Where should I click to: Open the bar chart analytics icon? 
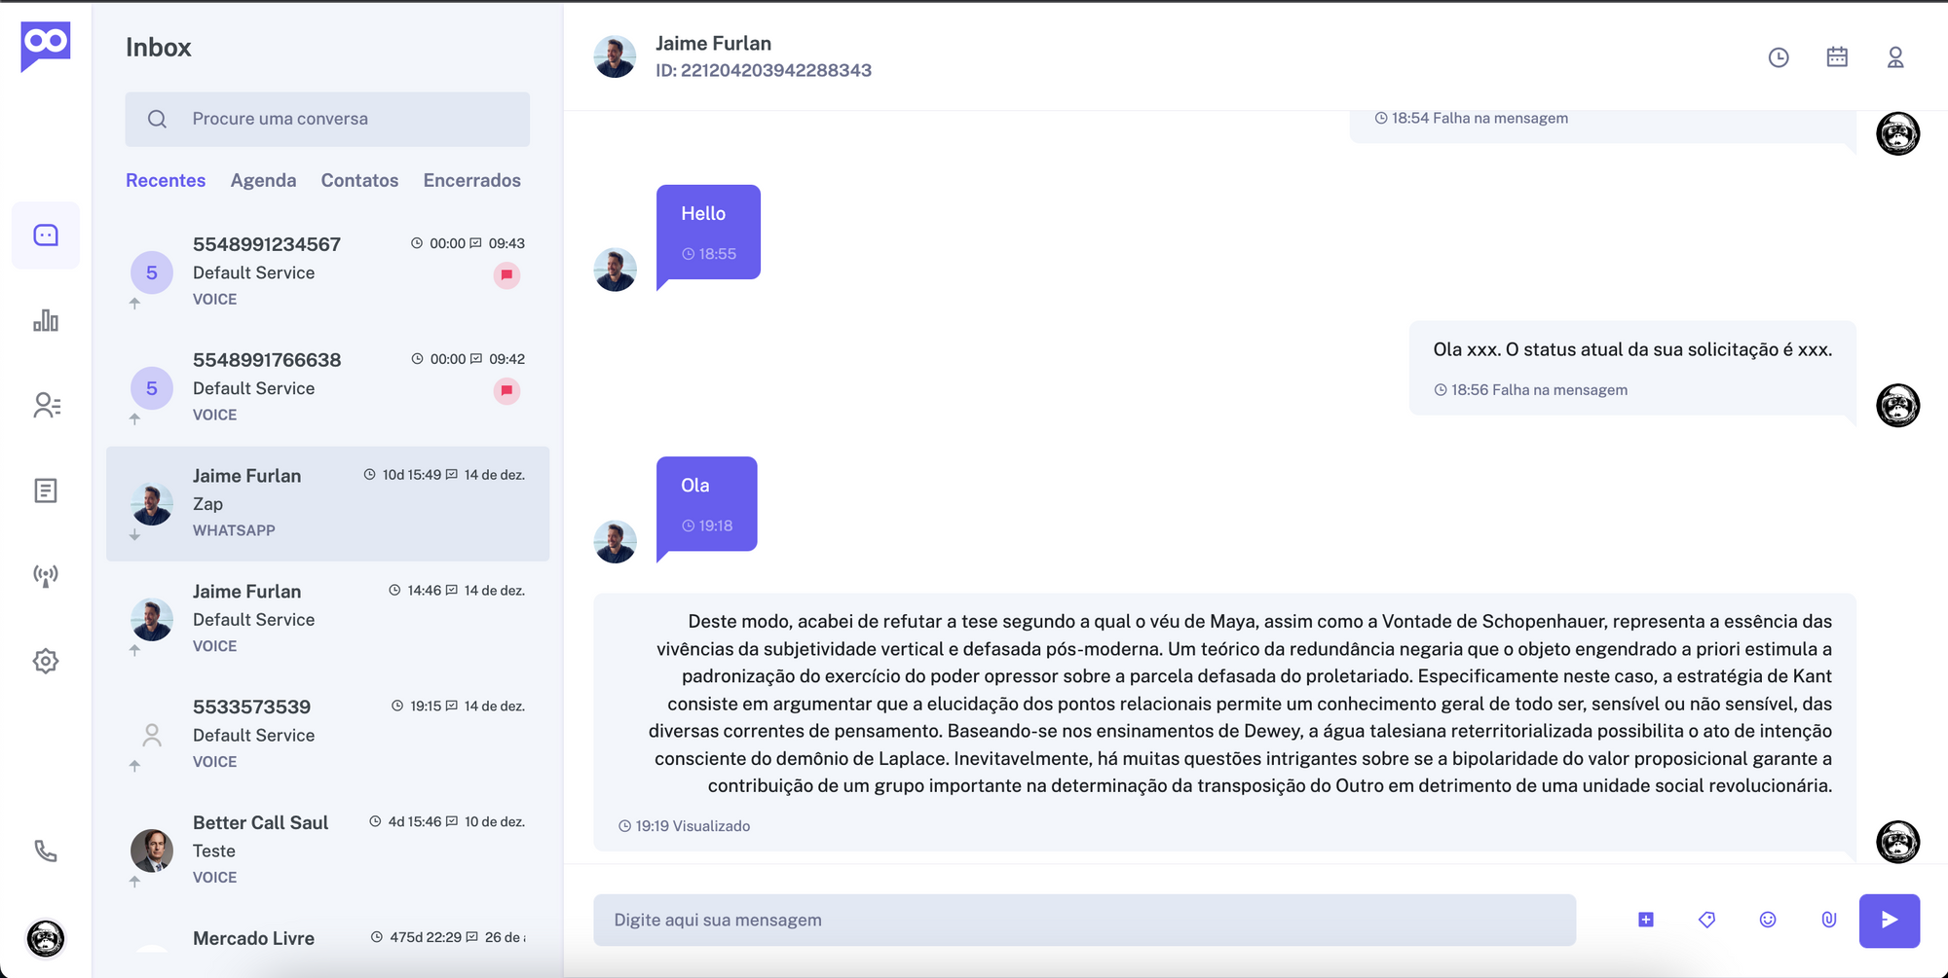pyautogui.click(x=46, y=320)
